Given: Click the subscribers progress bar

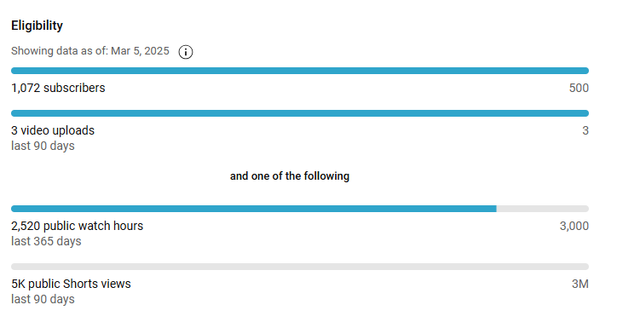Looking at the screenshot, I should pos(300,71).
